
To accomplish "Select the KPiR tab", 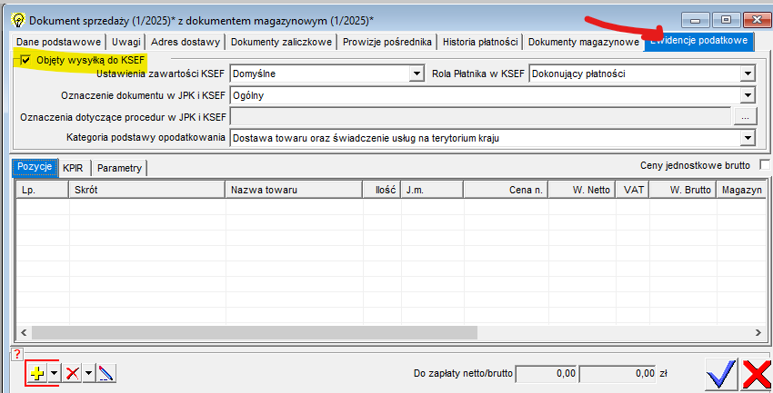I will pyautogui.click(x=73, y=168).
